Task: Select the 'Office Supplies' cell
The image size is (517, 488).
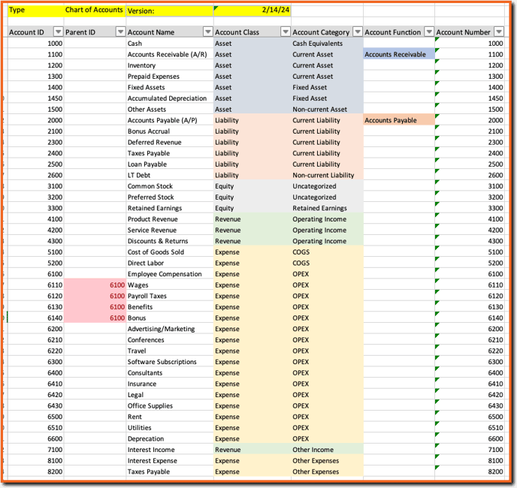Action: 170,405
